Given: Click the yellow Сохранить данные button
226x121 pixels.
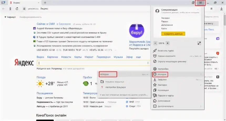Looking at the screenshot, I should tap(173, 34).
